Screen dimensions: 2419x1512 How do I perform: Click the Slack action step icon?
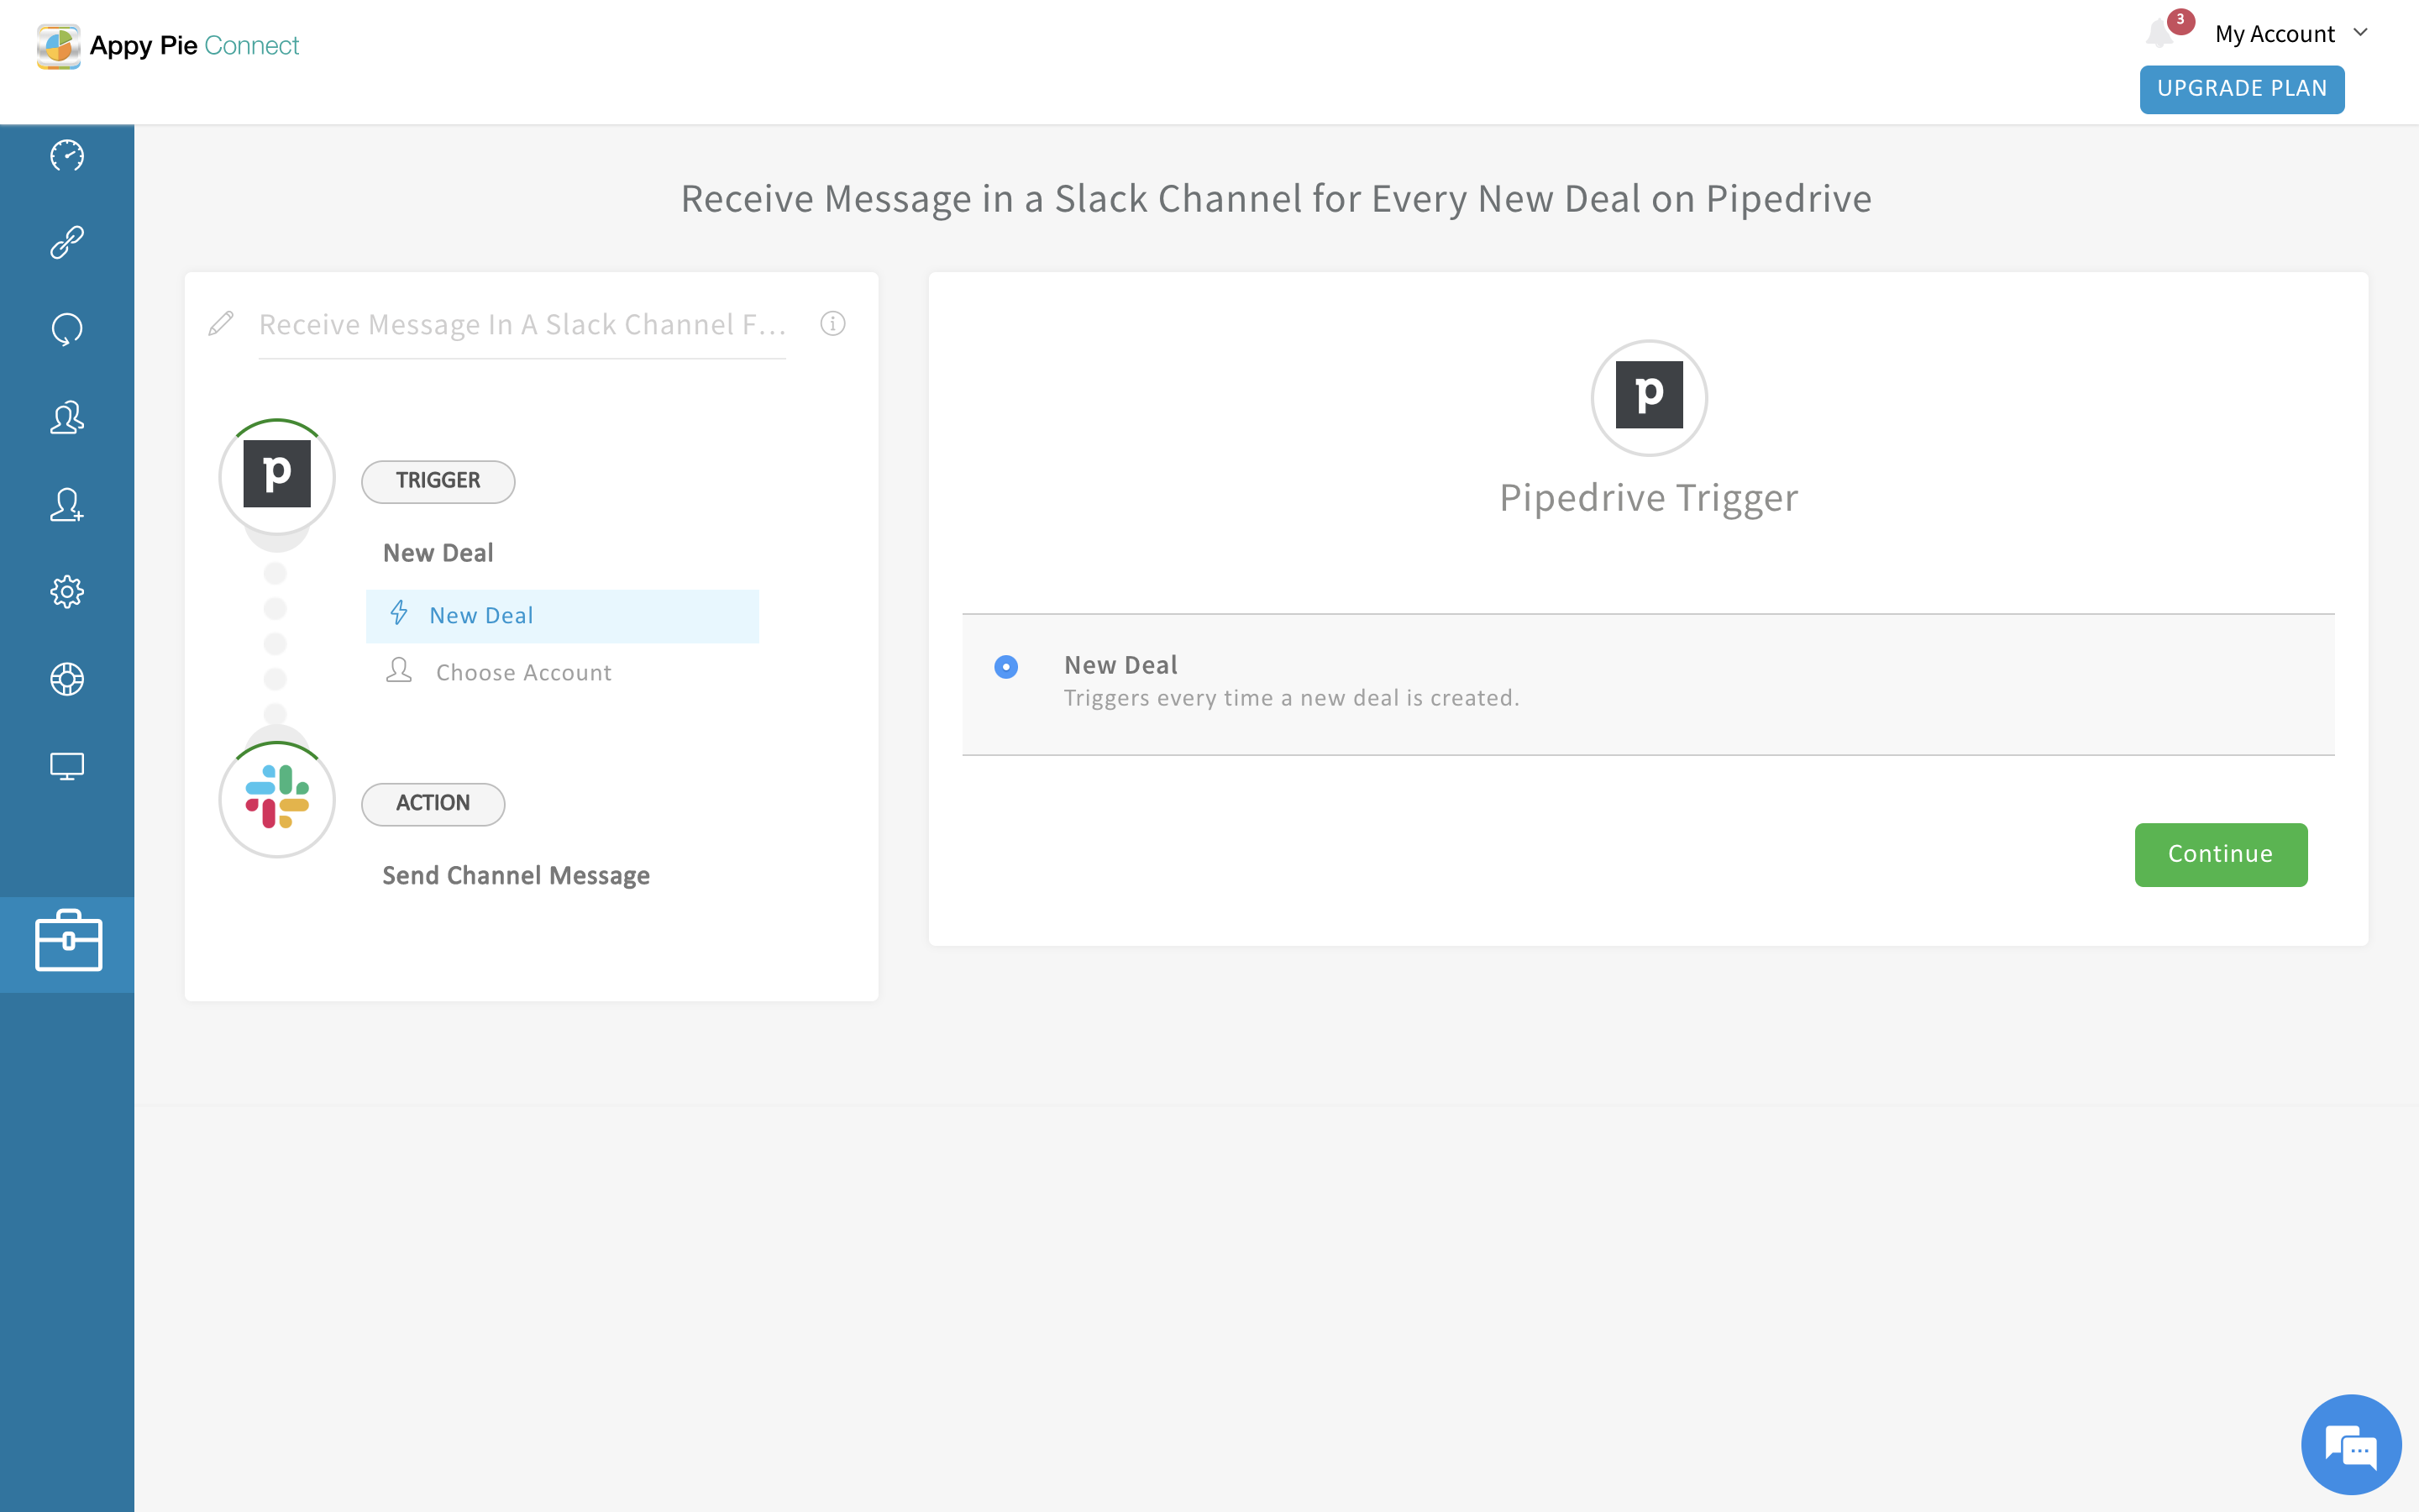tap(277, 798)
